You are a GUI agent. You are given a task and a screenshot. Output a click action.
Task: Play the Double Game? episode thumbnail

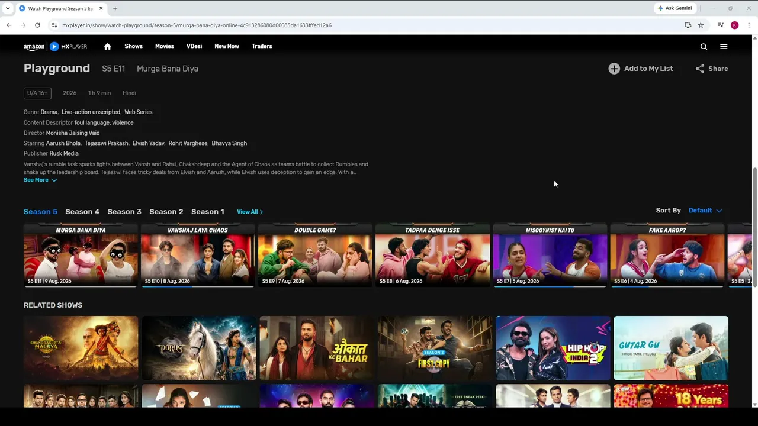315,256
